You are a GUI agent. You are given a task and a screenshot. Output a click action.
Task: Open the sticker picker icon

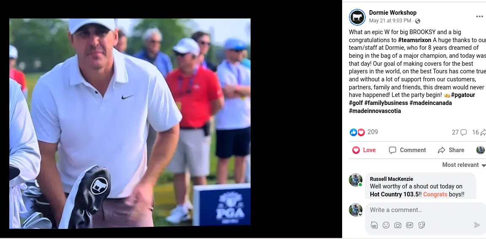click(421, 226)
